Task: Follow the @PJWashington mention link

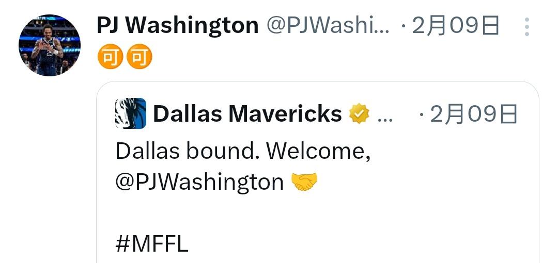Action: [199, 182]
